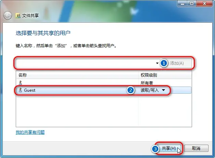215x158 pixels.
Task: Click the File Sharing title icon
Action: point(18,16)
